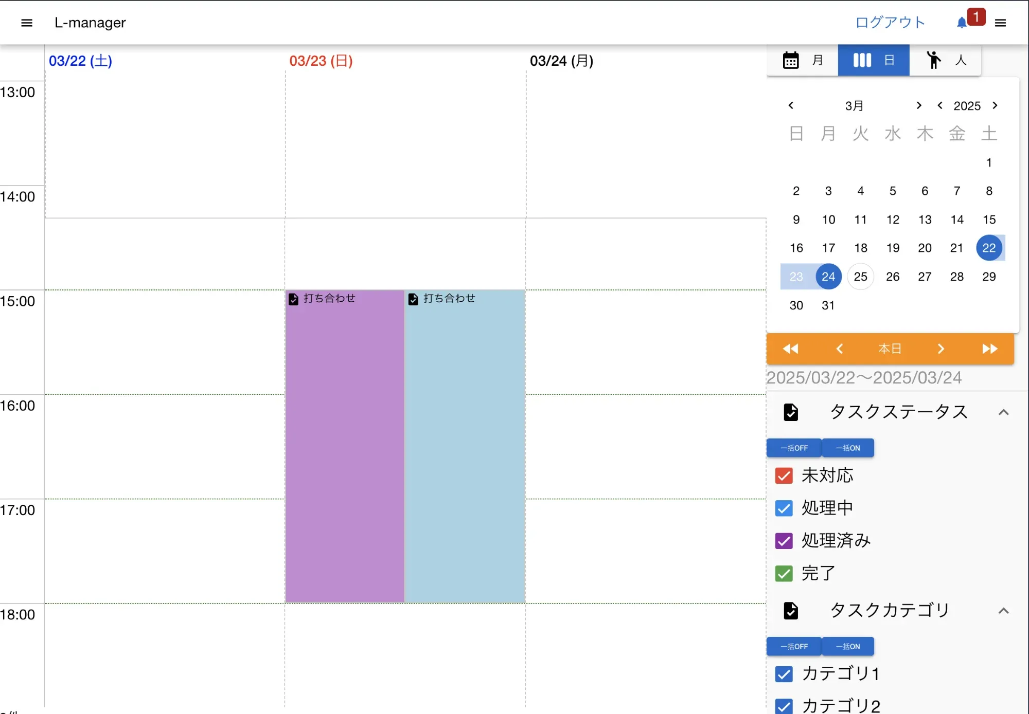
Task: Uncheck the 未対応 status checkbox
Action: [784, 475]
